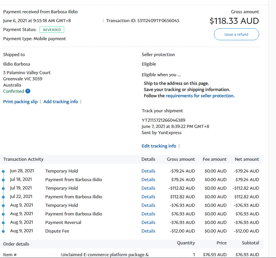This screenshot has width=276, height=258.
Task: Open the Edit tracking info link
Action: tap(159, 146)
